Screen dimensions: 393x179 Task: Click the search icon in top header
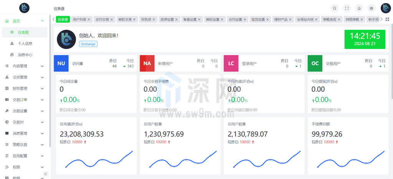tap(335, 8)
